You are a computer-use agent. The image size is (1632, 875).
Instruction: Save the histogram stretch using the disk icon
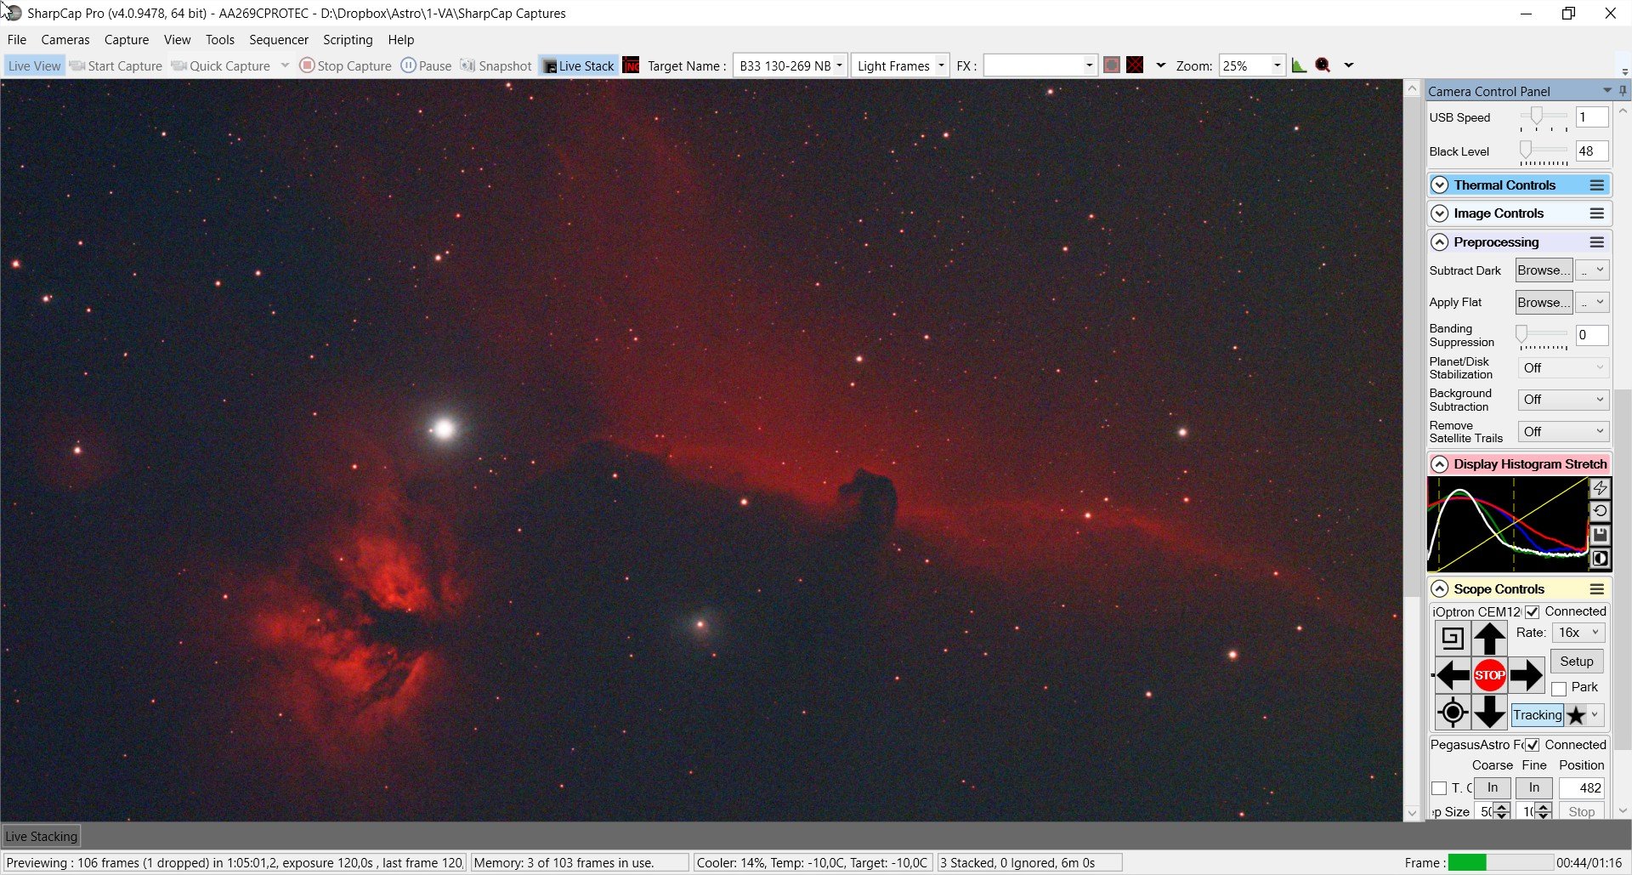[x=1600, y=535]
